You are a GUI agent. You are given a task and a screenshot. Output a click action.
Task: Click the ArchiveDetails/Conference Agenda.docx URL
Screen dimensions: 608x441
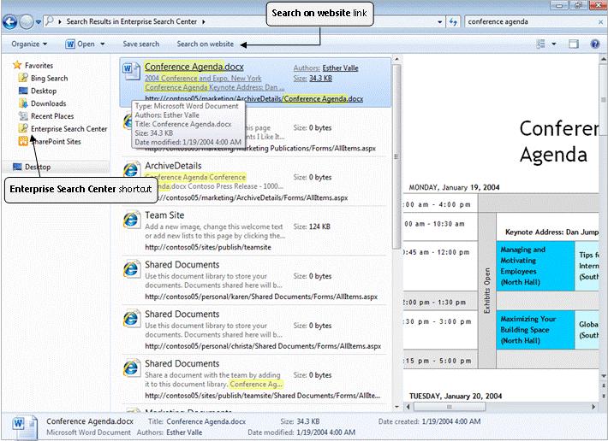(x=254, y=99)
